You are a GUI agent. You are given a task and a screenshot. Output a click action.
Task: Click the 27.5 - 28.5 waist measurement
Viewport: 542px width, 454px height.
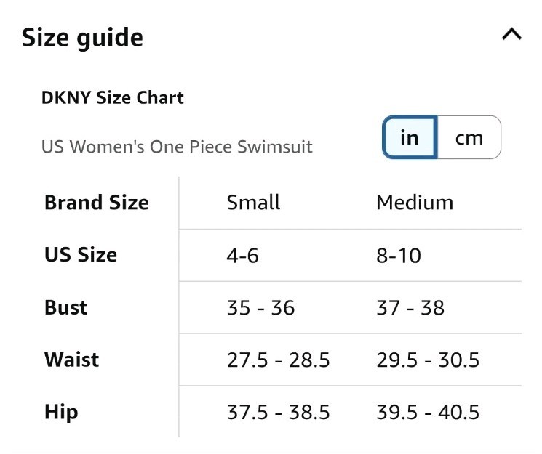click(279, 360)
